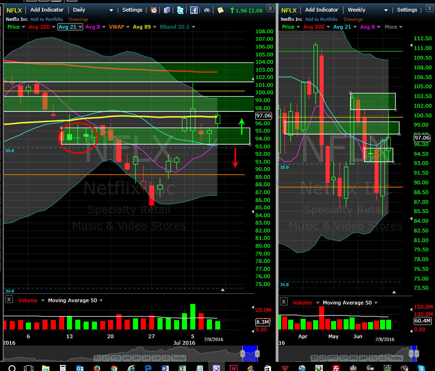This screenshot has width=435, height=371.
Task: Share the chart via Twitter icon
Action: pos(180,10)
